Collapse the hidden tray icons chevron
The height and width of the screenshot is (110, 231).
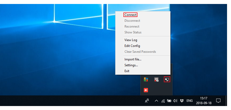tap(156, 101)
